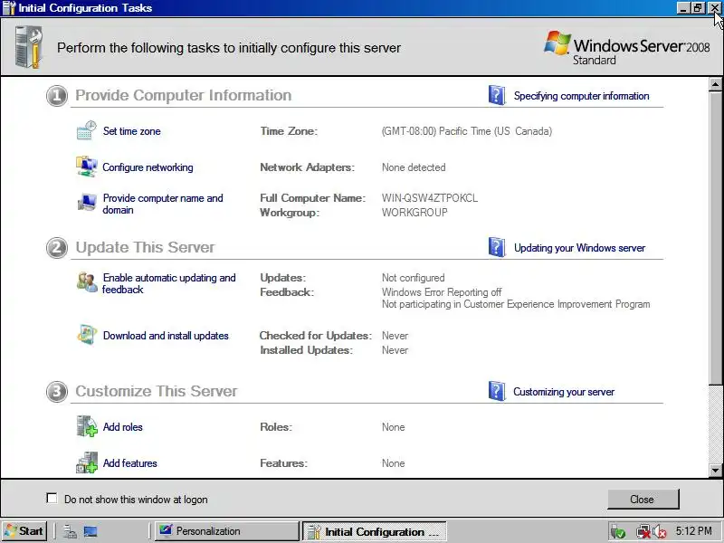The height and width of the screenshot is (543, 724).
Task: Click the Add features icon
Action: (x=86, y=462)
